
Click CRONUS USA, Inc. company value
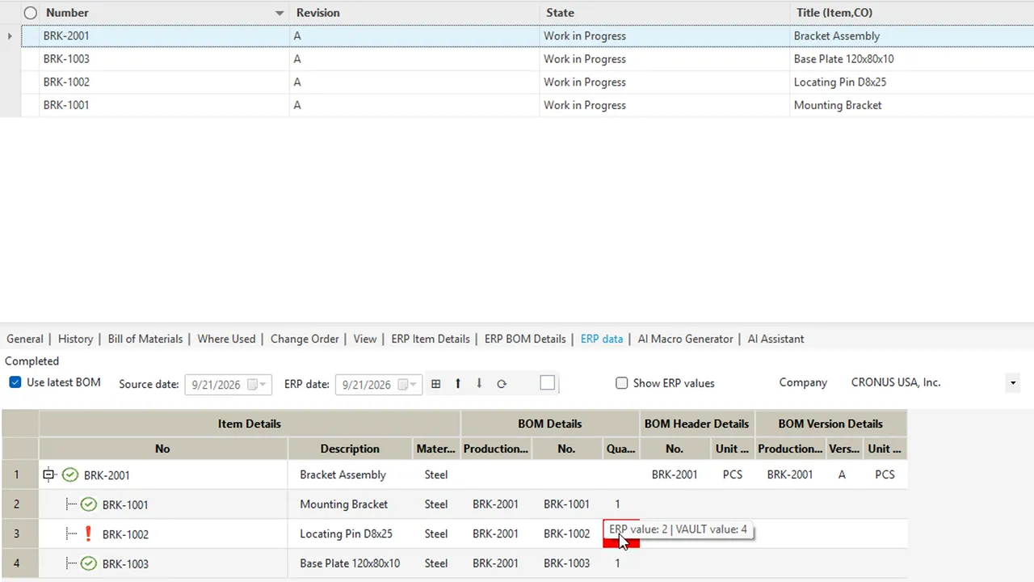click(896, 382)
